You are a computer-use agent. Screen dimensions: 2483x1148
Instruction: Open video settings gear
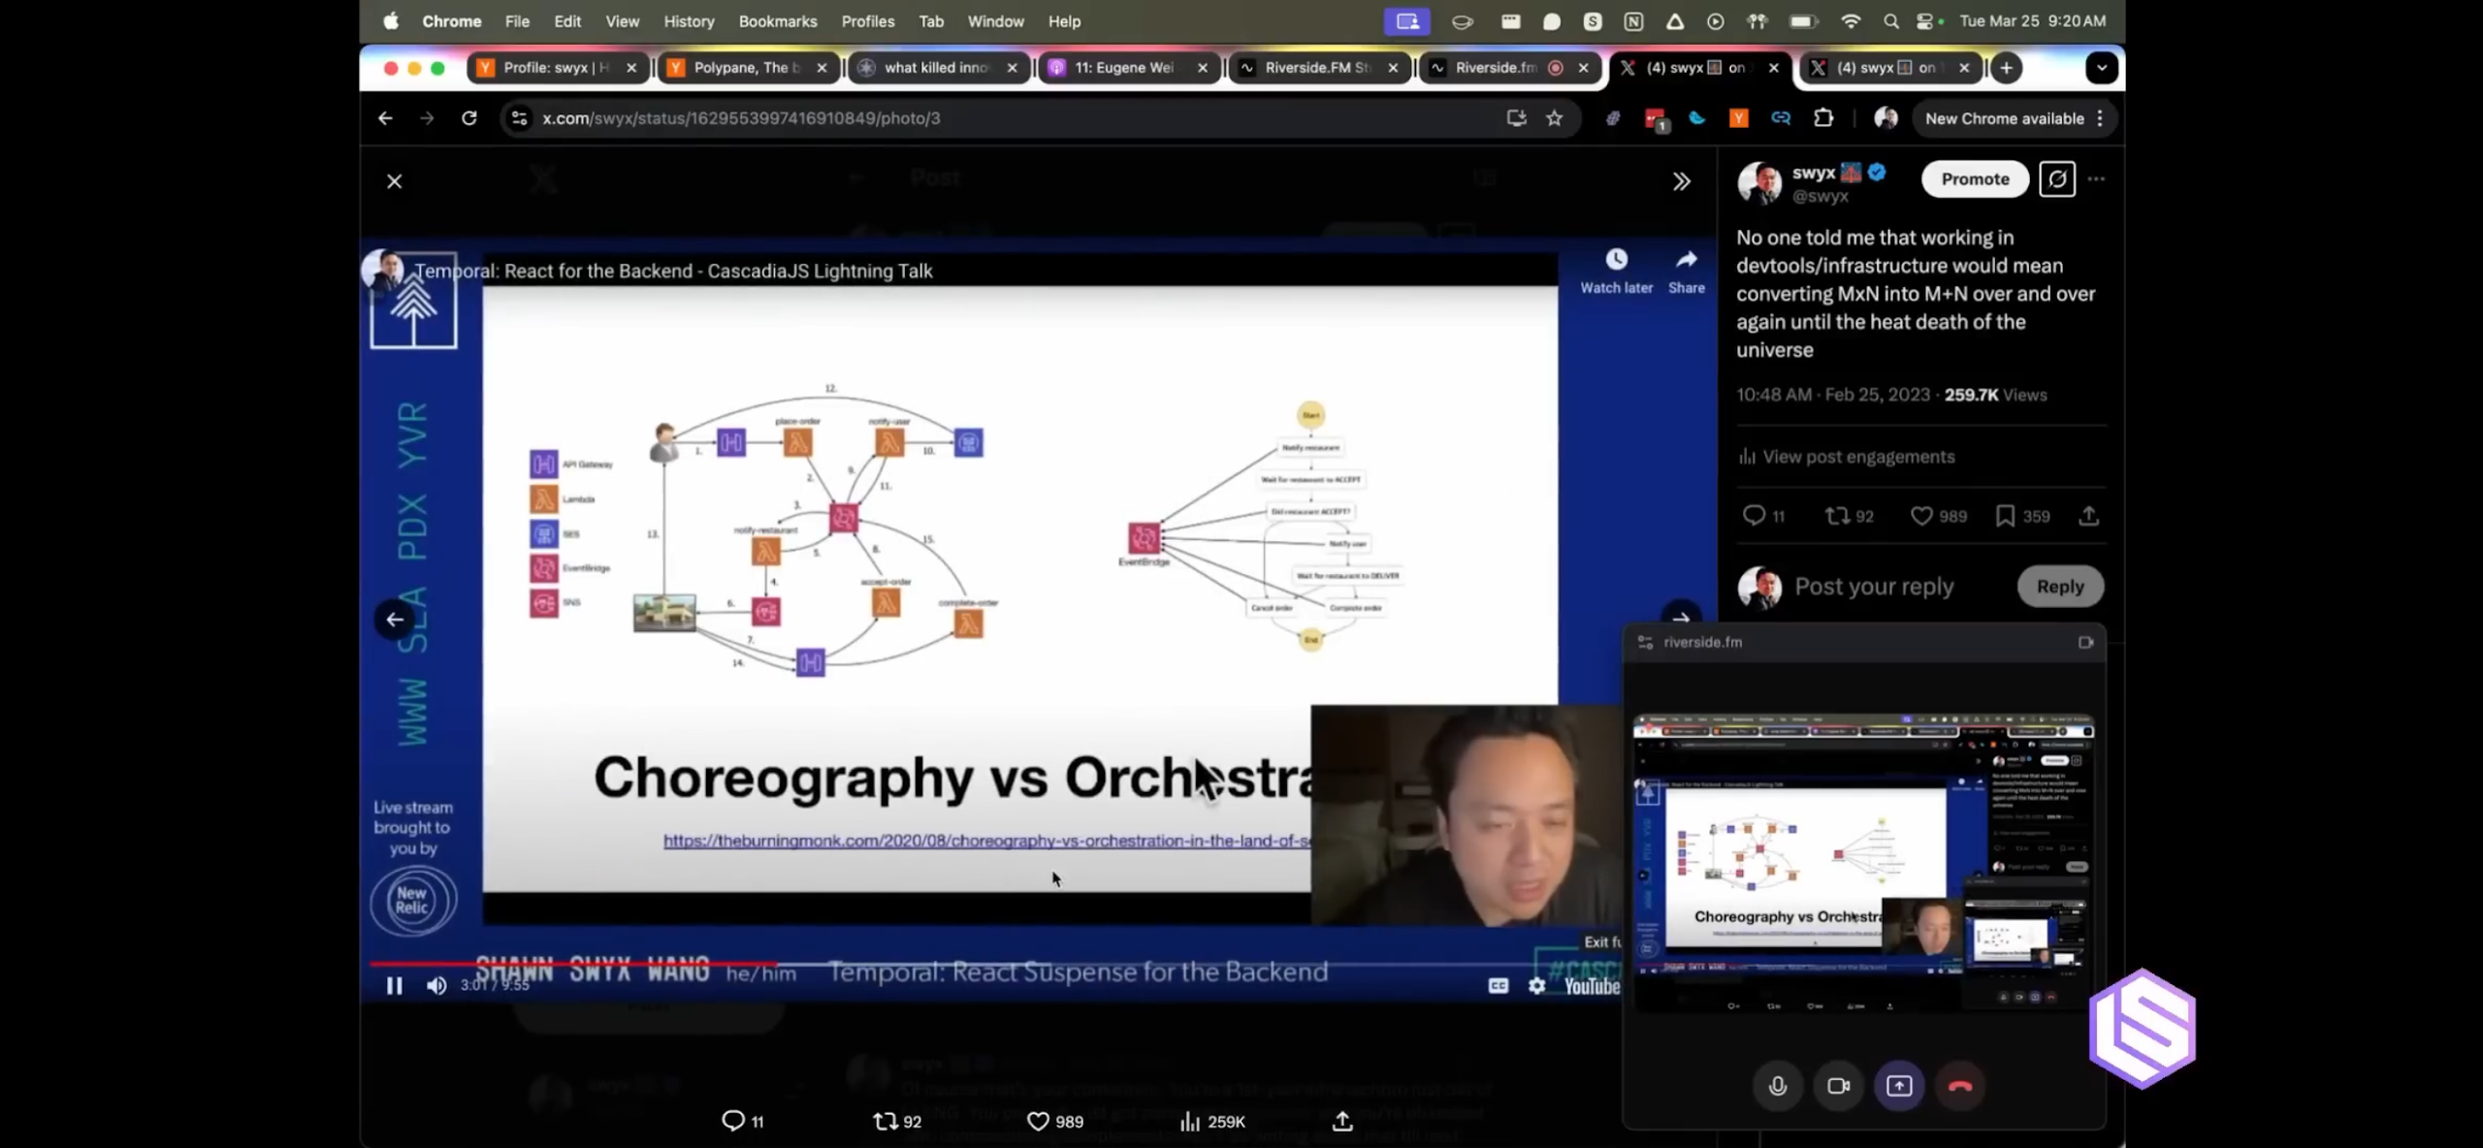(x=1537, y=985)
